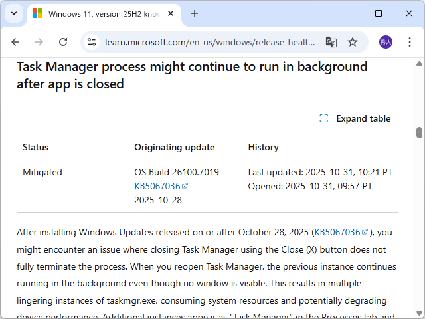This screenshot has height=319, width=425.
Task: Click the Status column header
Action: (x=35, y=147)
